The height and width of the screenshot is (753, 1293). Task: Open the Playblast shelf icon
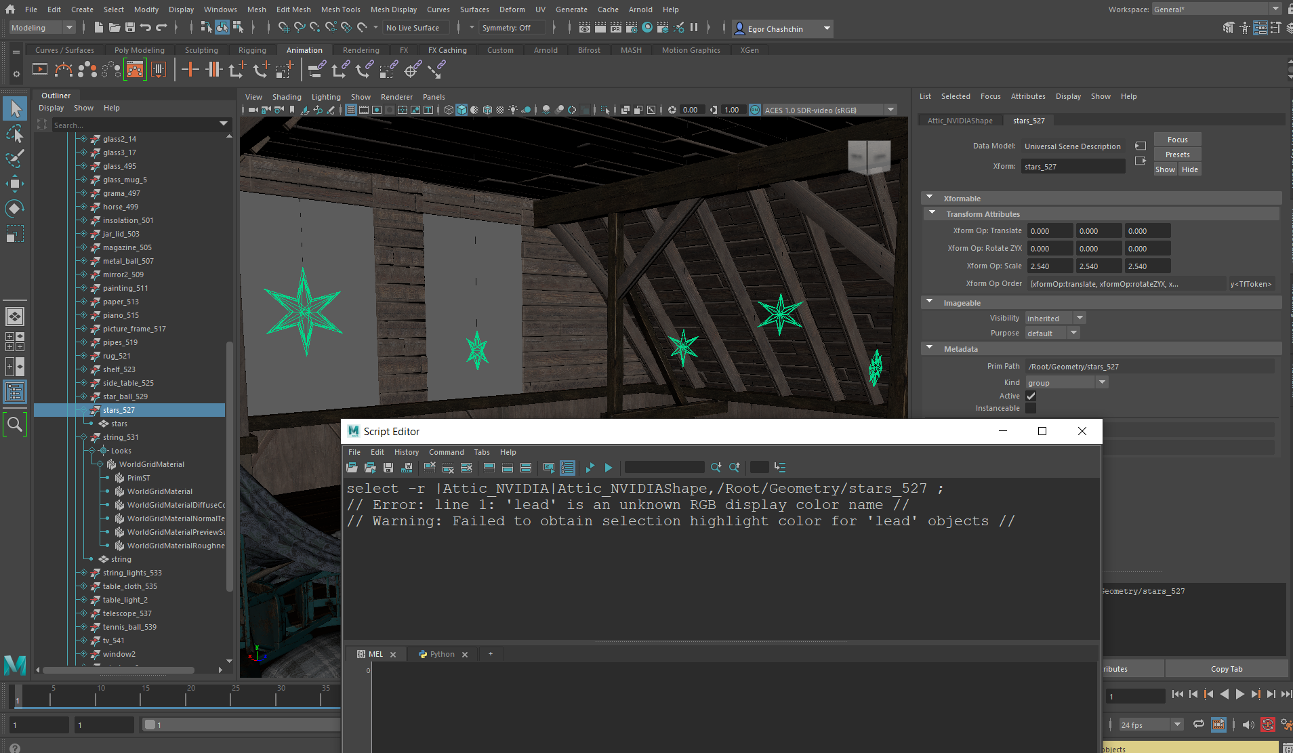point(40,70)
